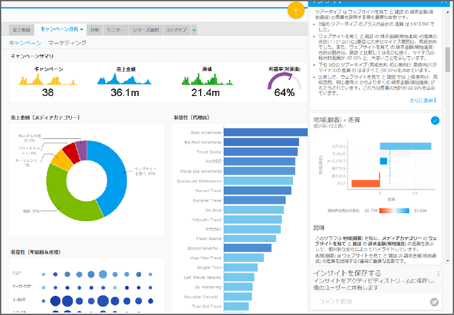Click the 収益性（年齢層＆地域） chart title
This screenshot has height=315, width=454.
(36, 252)
